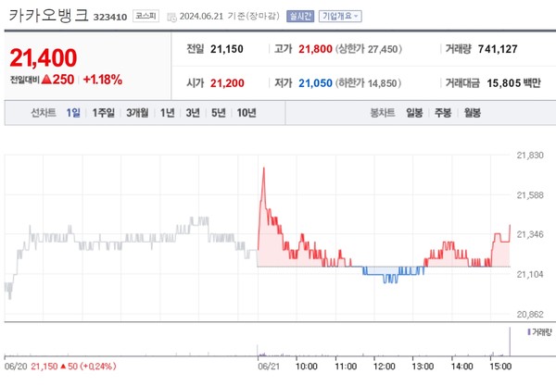Switch to the 1주일 line chart
Screen dimensions: 556x386
(x=103, y=113)
